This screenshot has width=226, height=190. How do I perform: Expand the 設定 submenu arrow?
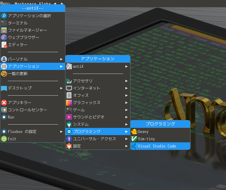pos(127,146)
